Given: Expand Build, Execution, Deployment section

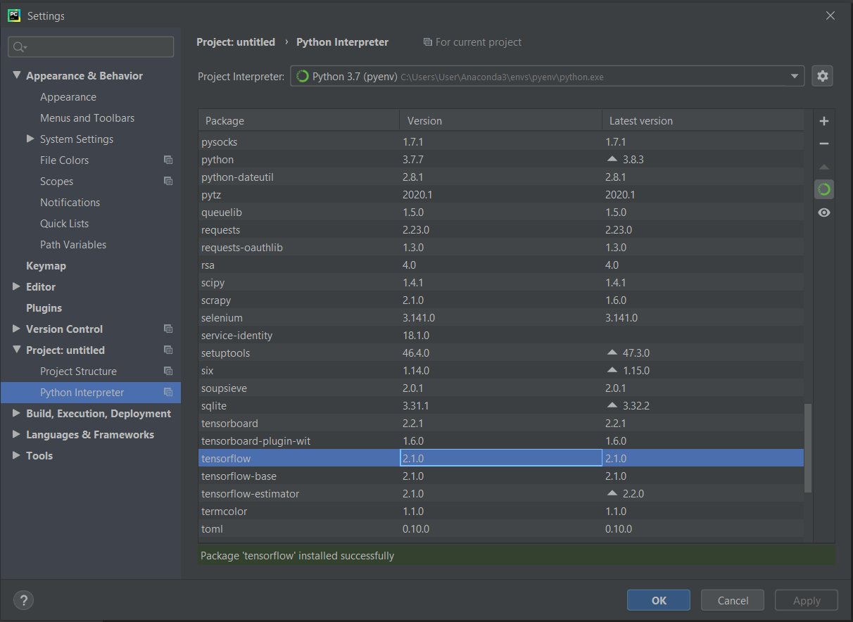Looking at the screenshot, I should click(x=17, y=413).
